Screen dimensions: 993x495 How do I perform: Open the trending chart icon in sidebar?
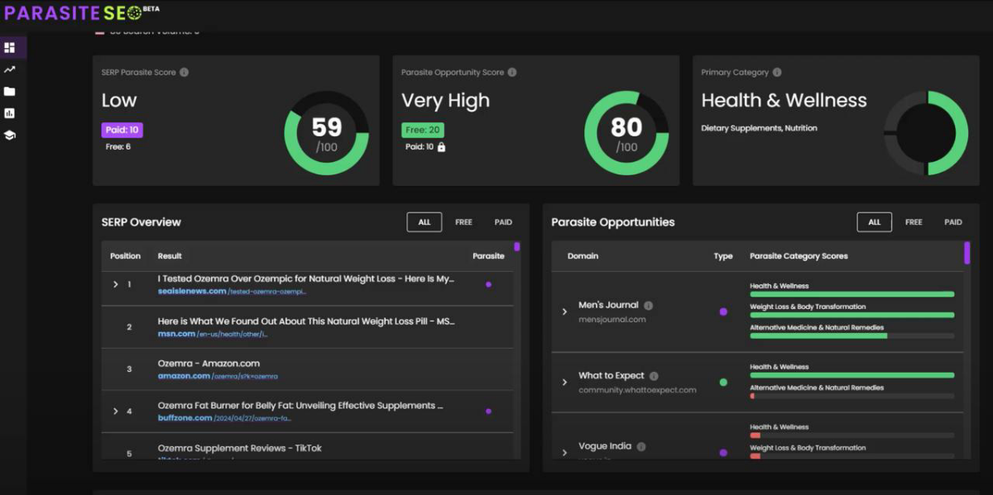[x=10, y=70]
